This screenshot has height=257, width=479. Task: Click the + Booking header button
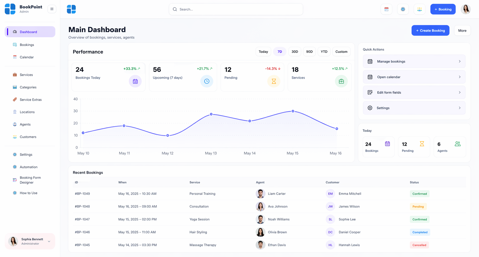point(443,9)
